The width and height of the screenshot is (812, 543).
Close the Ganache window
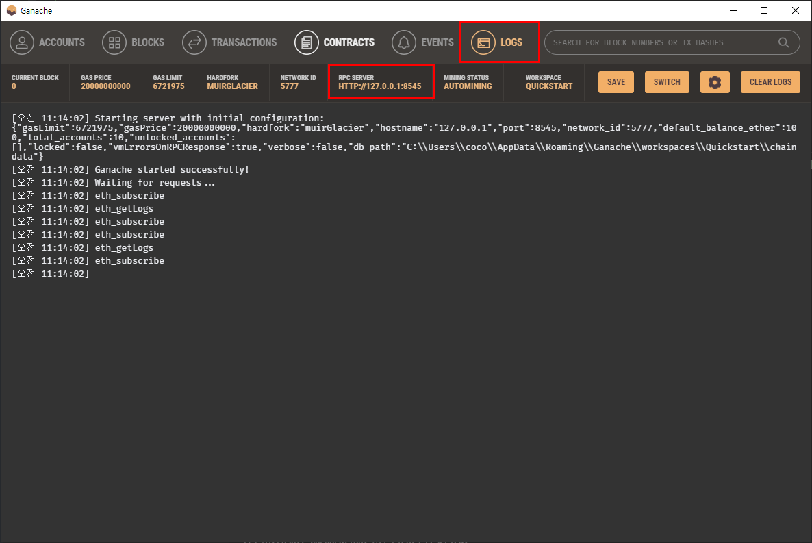(796, 10)
